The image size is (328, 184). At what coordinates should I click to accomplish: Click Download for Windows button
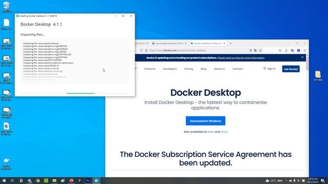click(x=206, y=121)
